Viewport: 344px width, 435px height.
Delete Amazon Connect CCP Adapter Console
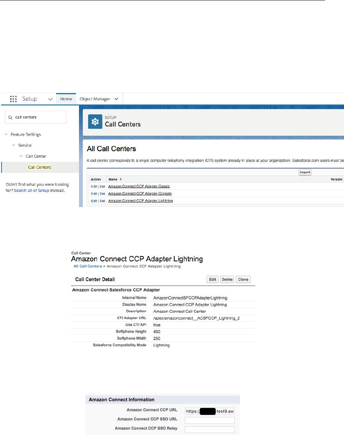pyautogui.click(x=102, y=194)
